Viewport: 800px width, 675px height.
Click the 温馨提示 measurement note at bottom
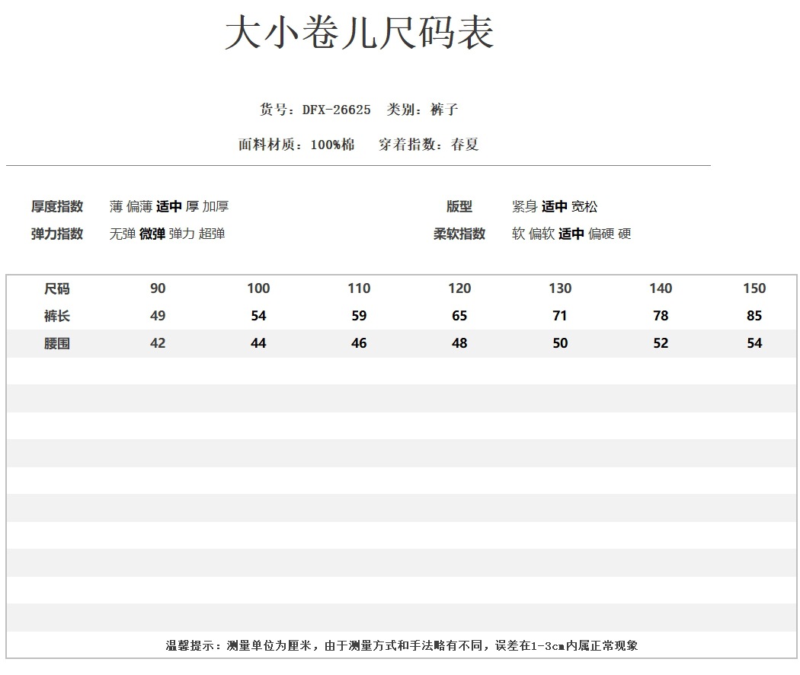[402, 645]
